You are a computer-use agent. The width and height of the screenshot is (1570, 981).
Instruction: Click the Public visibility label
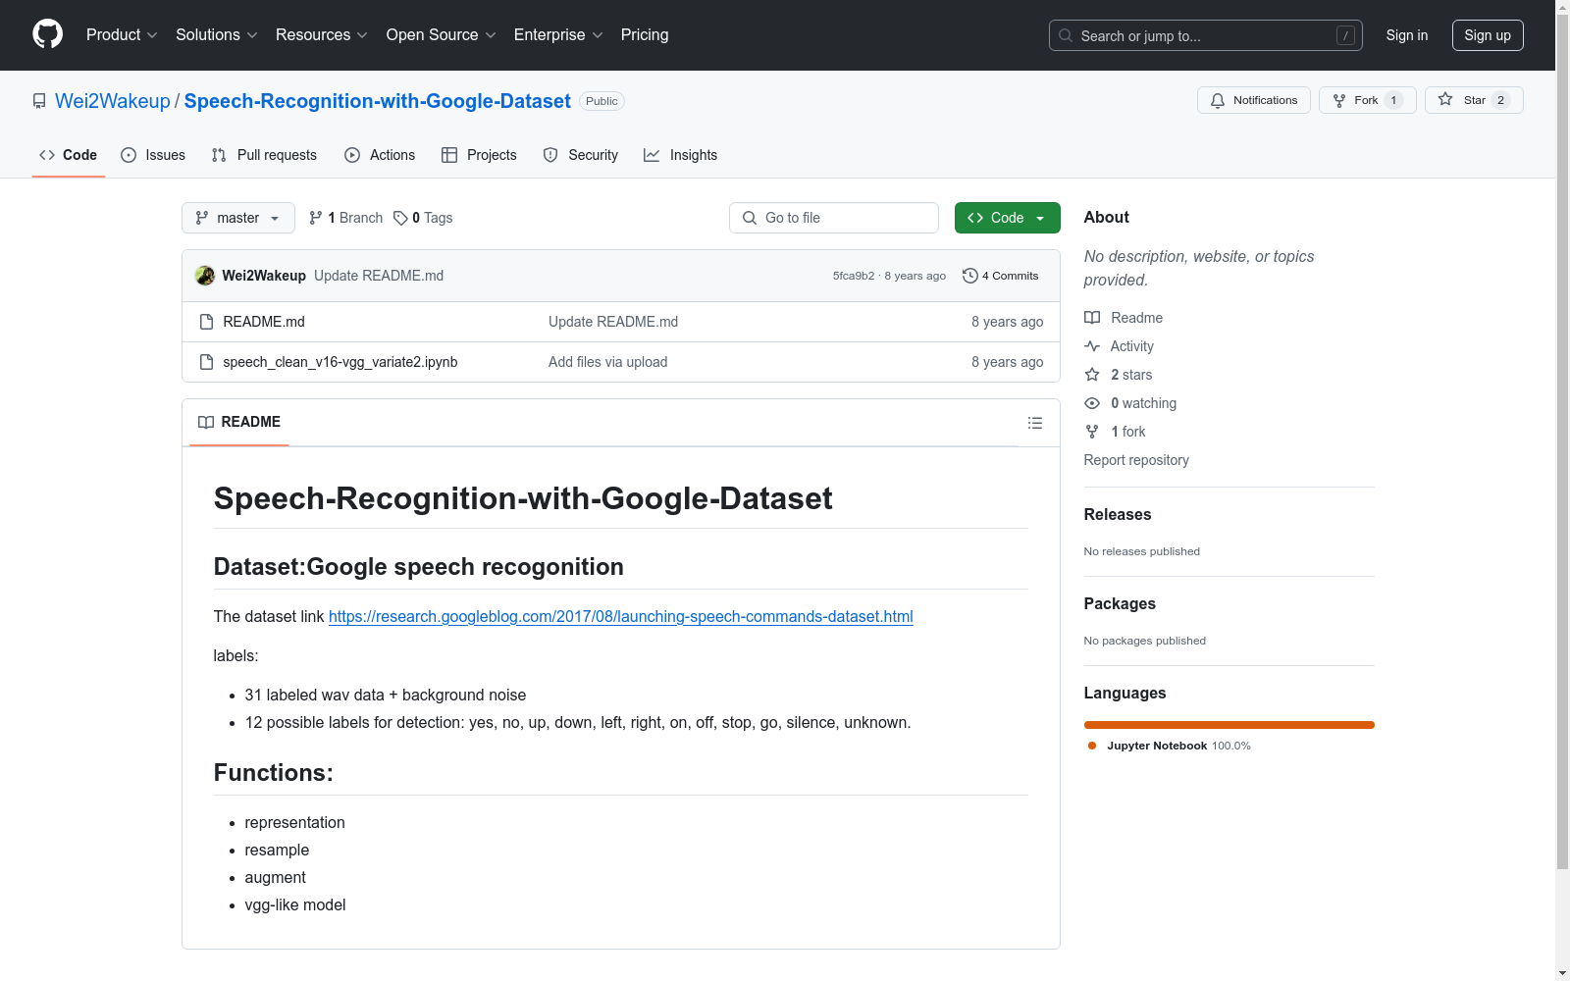pos(602,101)
